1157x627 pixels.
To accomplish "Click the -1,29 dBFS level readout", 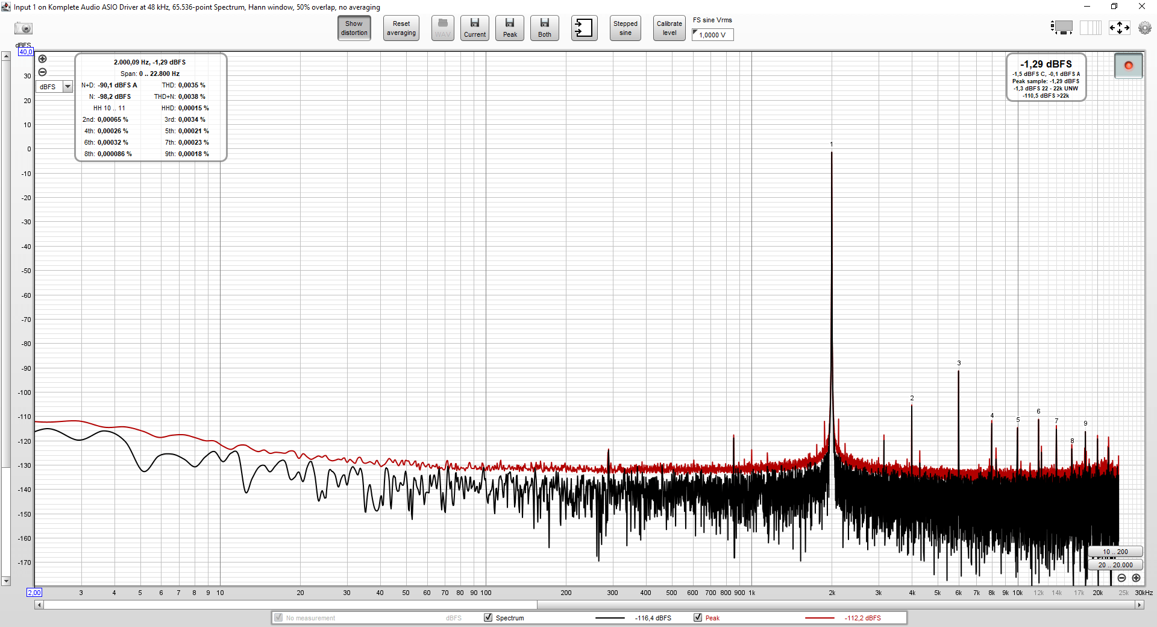I will tap(1046, 64).
